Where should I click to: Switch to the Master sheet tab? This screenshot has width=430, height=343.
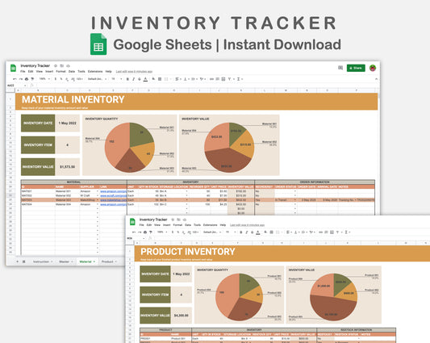(x=66, y=261)
